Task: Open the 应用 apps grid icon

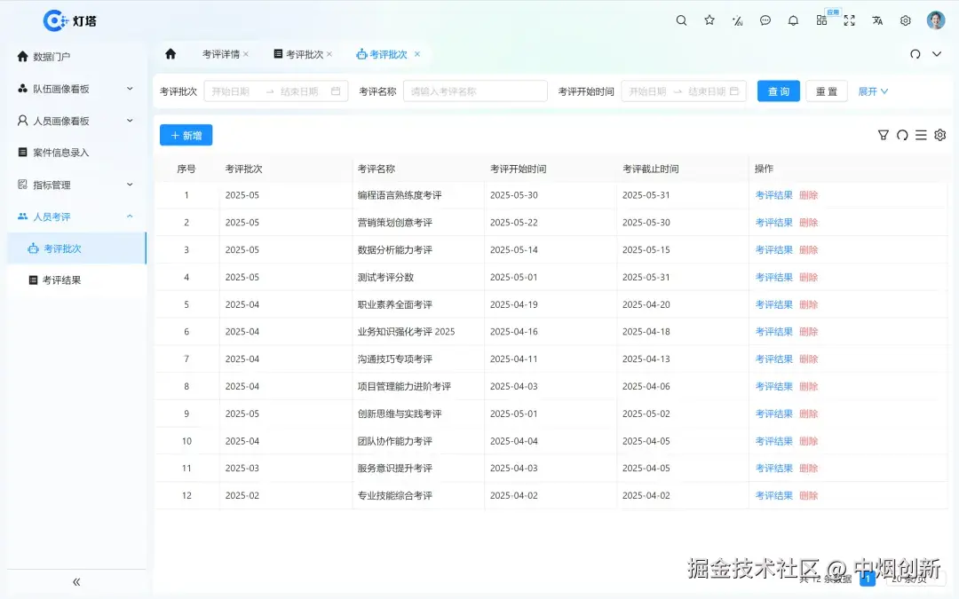Action: click(821, 20)
